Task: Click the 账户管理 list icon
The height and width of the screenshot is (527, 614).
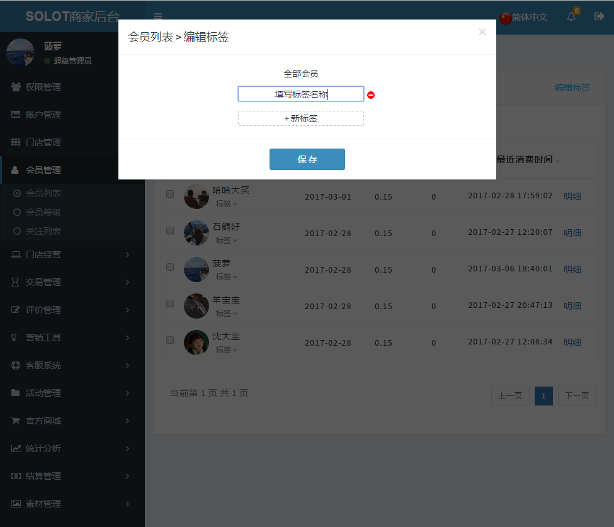Action: [x=16, y=115]
